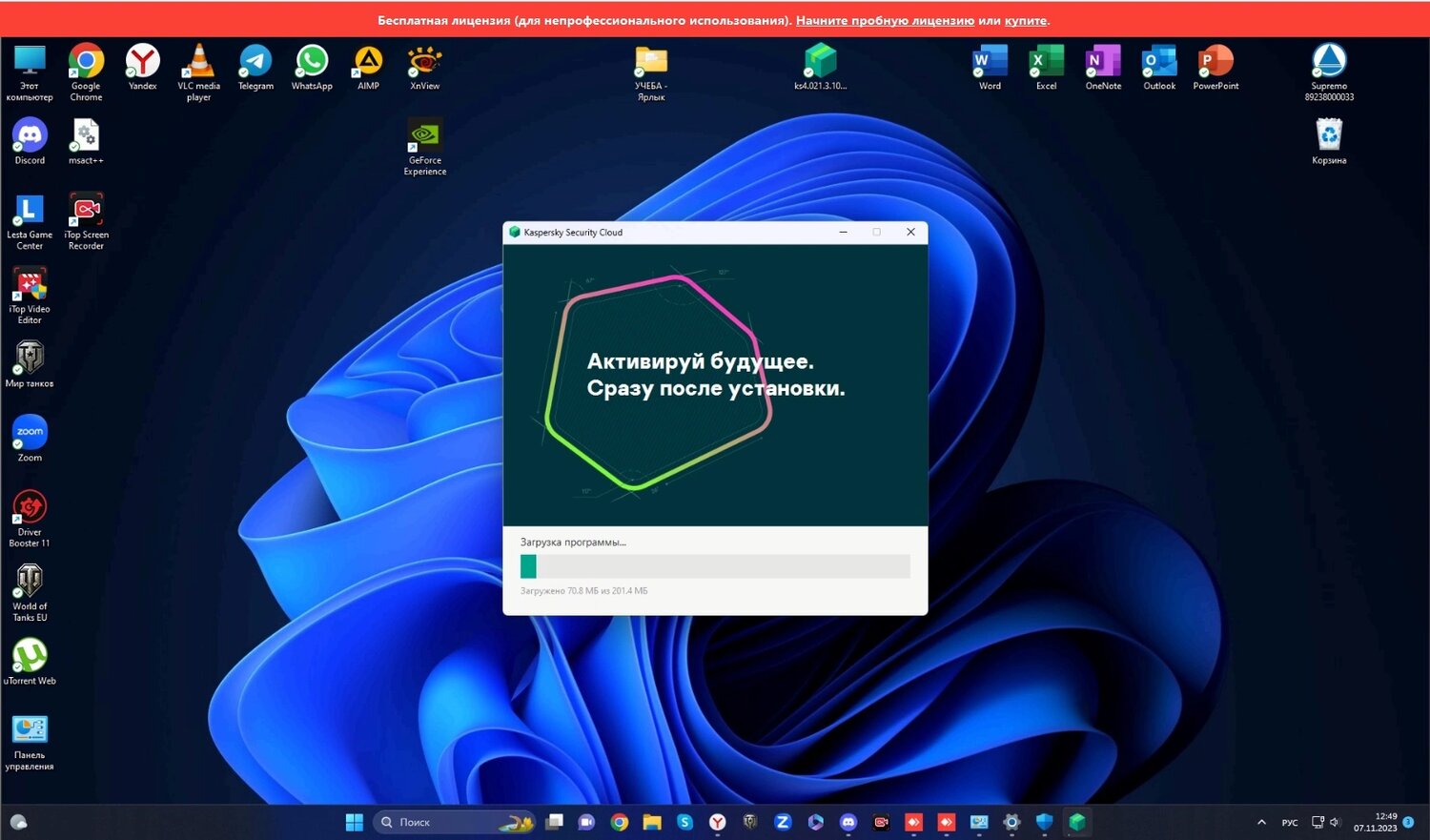Select VLC media player desktop icon

(x=198, y=72)
